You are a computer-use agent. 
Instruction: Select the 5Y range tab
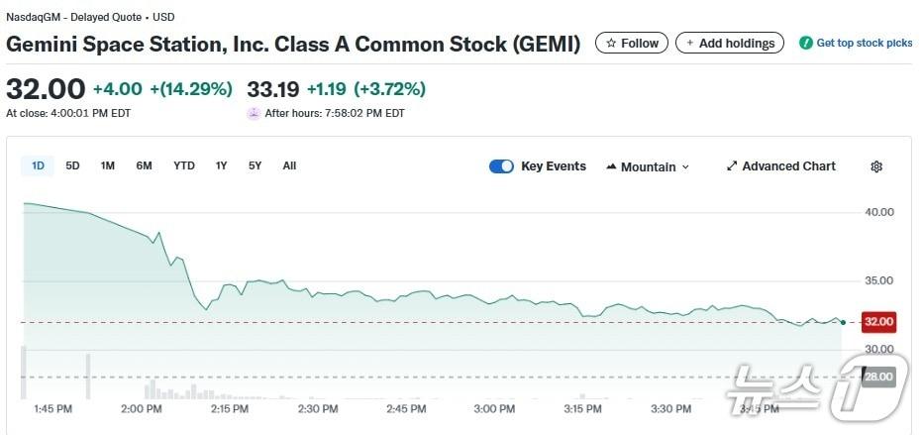256,165
